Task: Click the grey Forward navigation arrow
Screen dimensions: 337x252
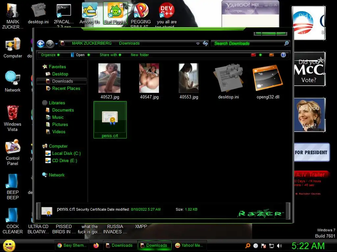Action: (50, 44)
